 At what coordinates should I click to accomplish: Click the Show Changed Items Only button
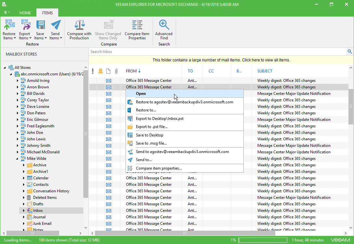coord(108,30)
